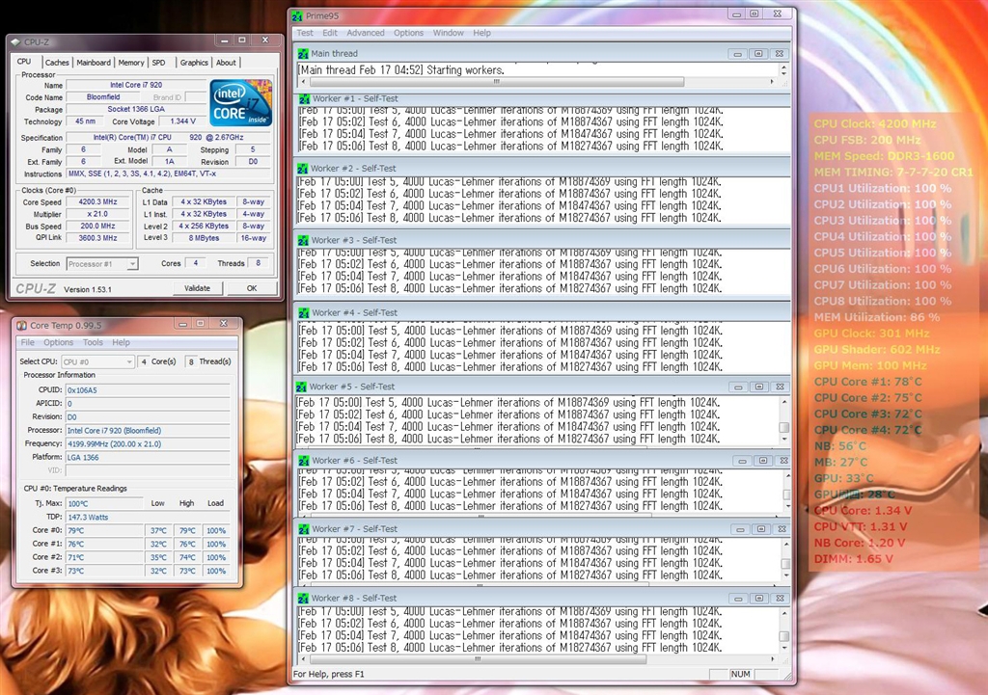This screenshot has width=988, height=695.
Task: Open the Options menu in Core Temp
Action: click(59, 342)
